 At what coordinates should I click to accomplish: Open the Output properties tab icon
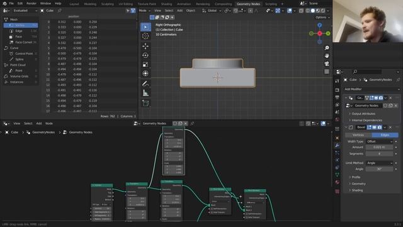point(338,98)
